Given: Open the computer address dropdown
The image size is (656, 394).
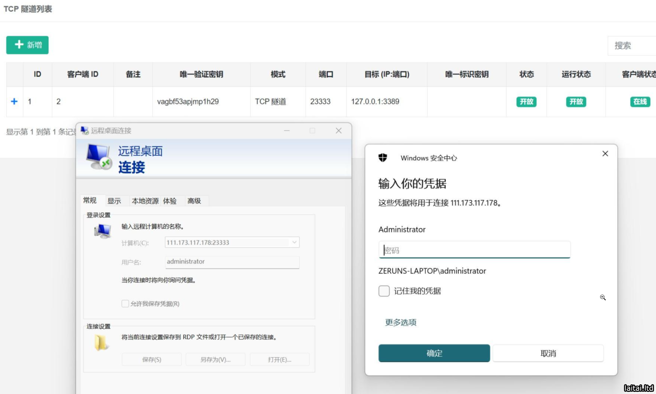Looking at the screenshot, I should (294, 243).
